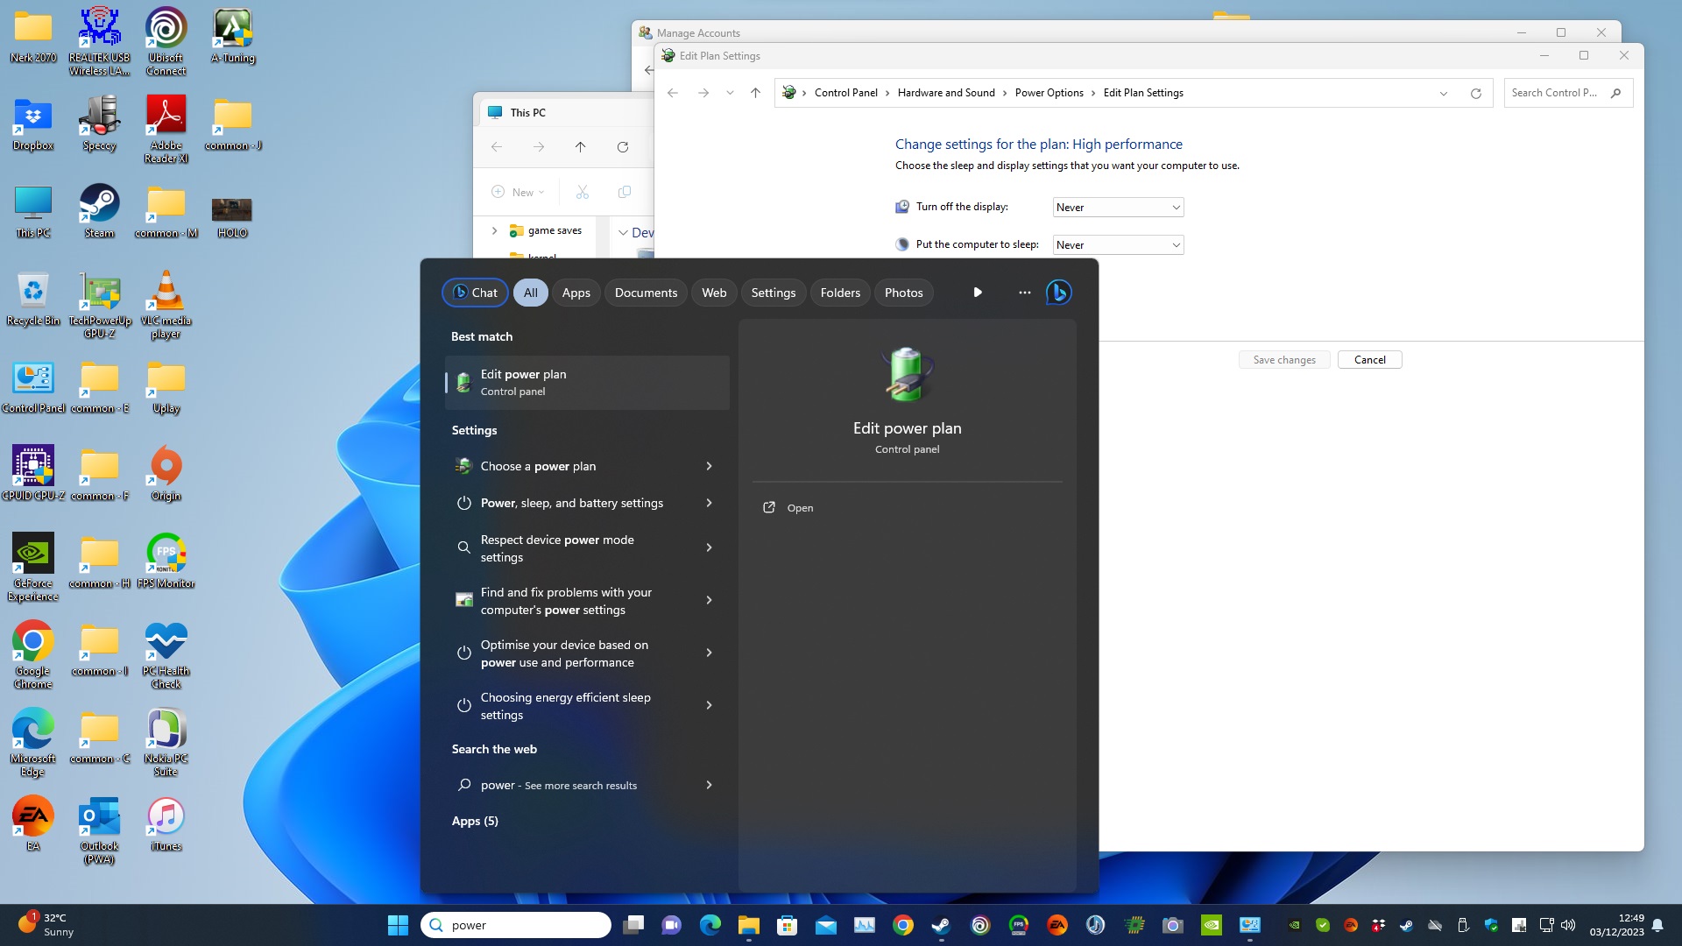Open Microsoft Store from the taskbar

787,925
